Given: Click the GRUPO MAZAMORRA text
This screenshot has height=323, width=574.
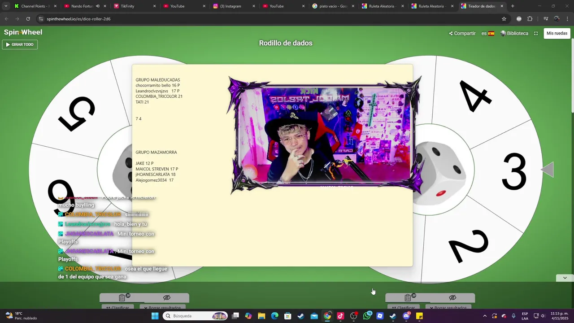Looking at the screenshot, I should pos(157,152).
